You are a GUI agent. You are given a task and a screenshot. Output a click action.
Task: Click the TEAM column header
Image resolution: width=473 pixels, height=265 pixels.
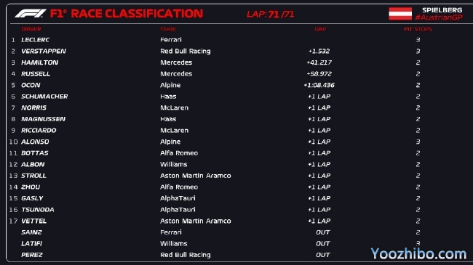click(x=167, y=29)
